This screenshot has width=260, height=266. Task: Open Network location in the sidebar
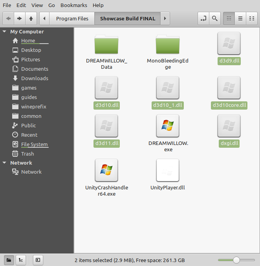pyautogui.click(x=37, y=172)
